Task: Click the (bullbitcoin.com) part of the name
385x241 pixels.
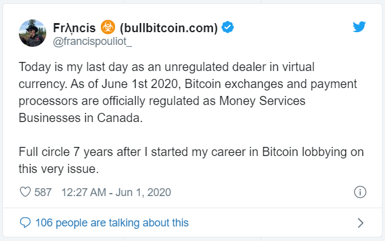Action: click(168, 28)
